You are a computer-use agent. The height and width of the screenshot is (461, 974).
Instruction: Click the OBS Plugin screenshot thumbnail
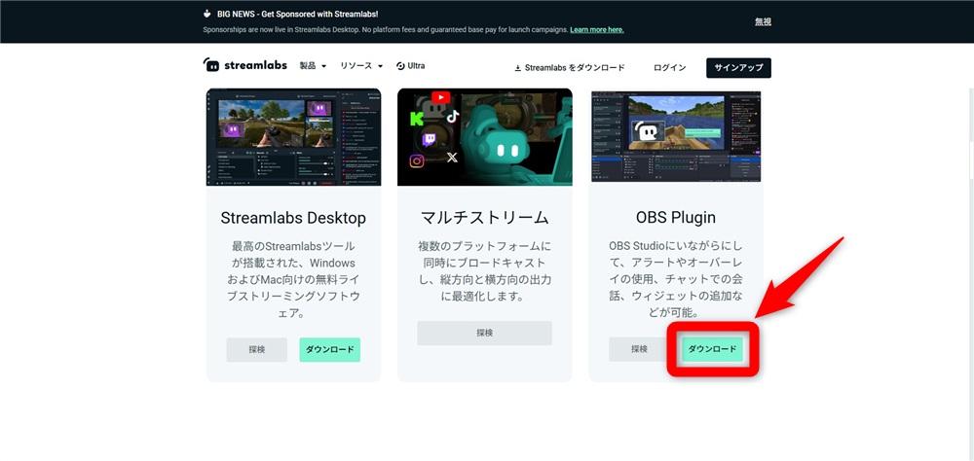pos(676,136)
